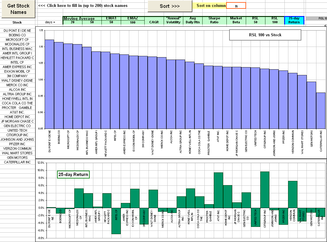Image resolution: width=327 pixels, height=242 pixels.
Task: Select the Annual Volatility column header
Action: (173, 21)
